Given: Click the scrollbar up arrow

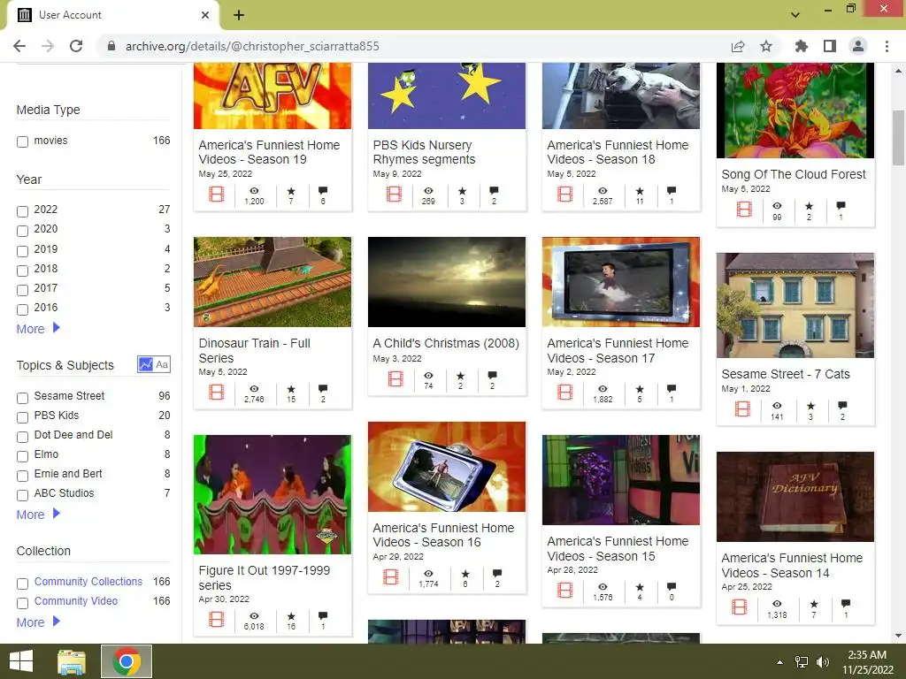Looking at the screenshot, I should click(898, 71).
